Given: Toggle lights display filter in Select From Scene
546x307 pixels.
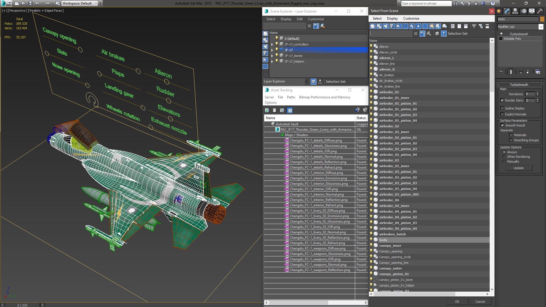Looking at the screenshot, I should pos(386,26).
